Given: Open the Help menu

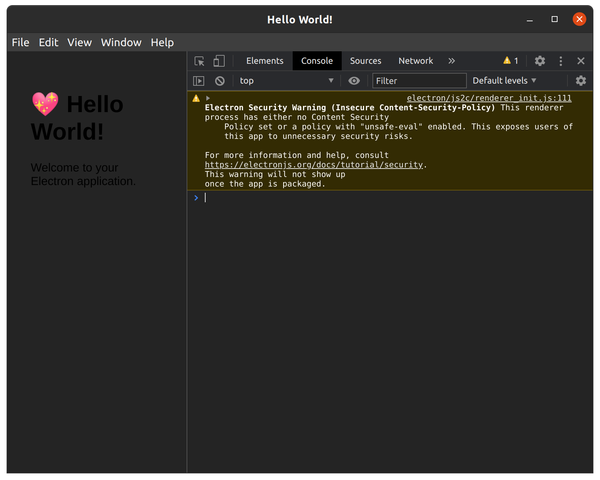Looking at the screenshot, I should coord(162,43).
